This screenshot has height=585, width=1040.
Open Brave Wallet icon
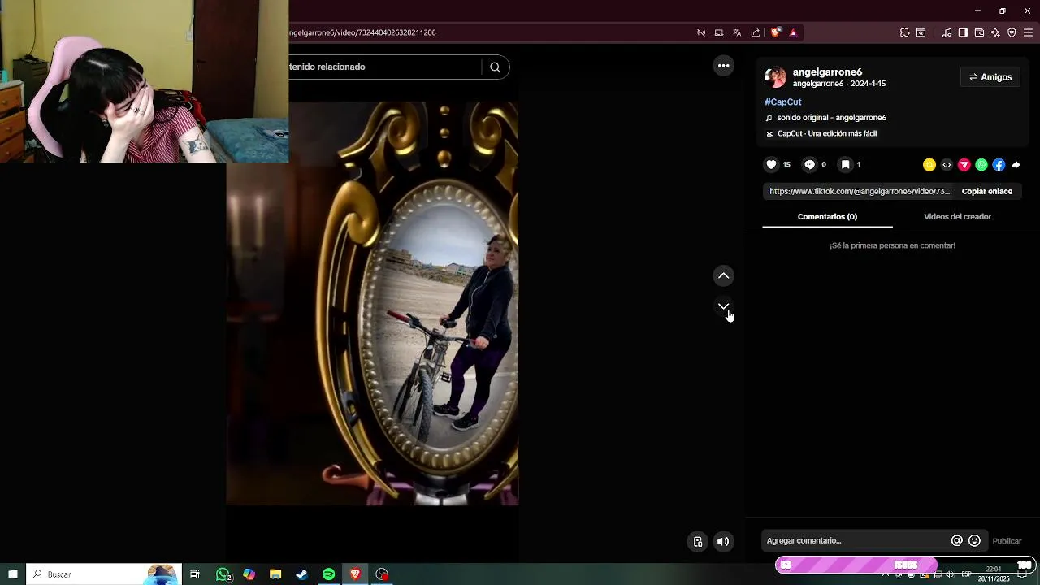[979, 32]
